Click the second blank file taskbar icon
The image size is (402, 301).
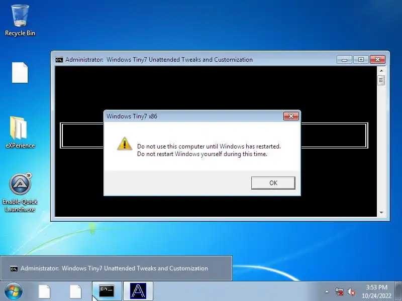pyautogui.click(x=76, y=291)
